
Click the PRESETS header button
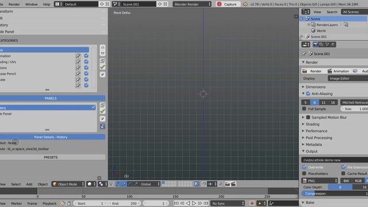point(51,157)
